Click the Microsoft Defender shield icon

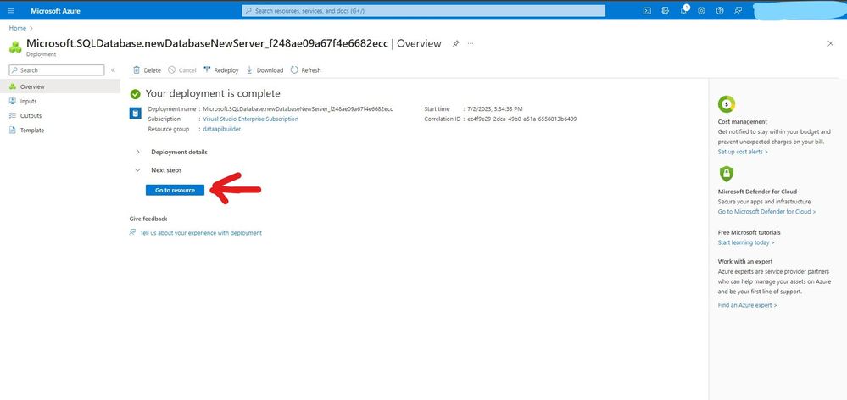(x=727, y=173)
